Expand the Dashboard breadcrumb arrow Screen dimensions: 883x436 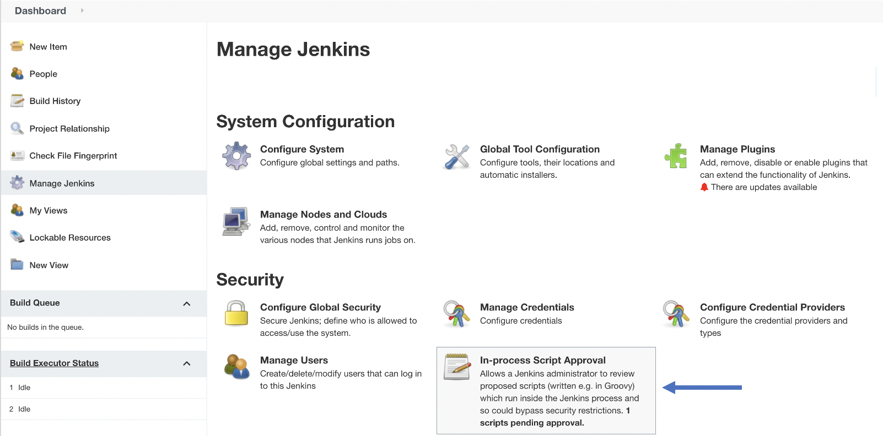click(82, 10)
